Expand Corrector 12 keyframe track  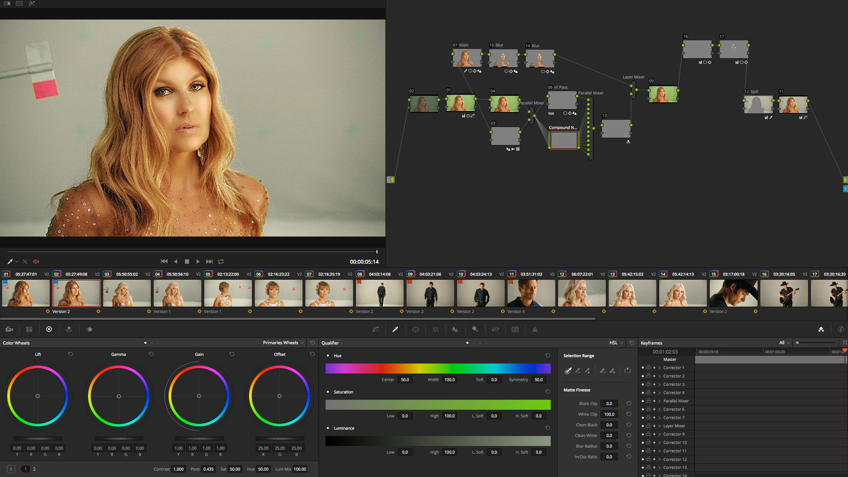point(659,459)
